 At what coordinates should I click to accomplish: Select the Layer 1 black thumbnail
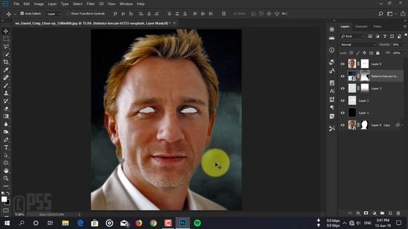[352, 113]
